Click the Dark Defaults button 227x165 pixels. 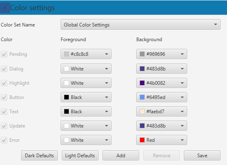coord(39,156)
